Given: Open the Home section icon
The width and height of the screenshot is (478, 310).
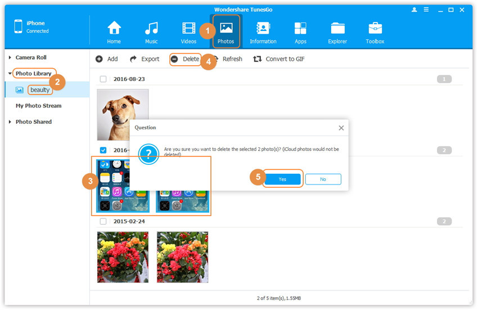Looking at the screenshot, I should coord(114,28).
